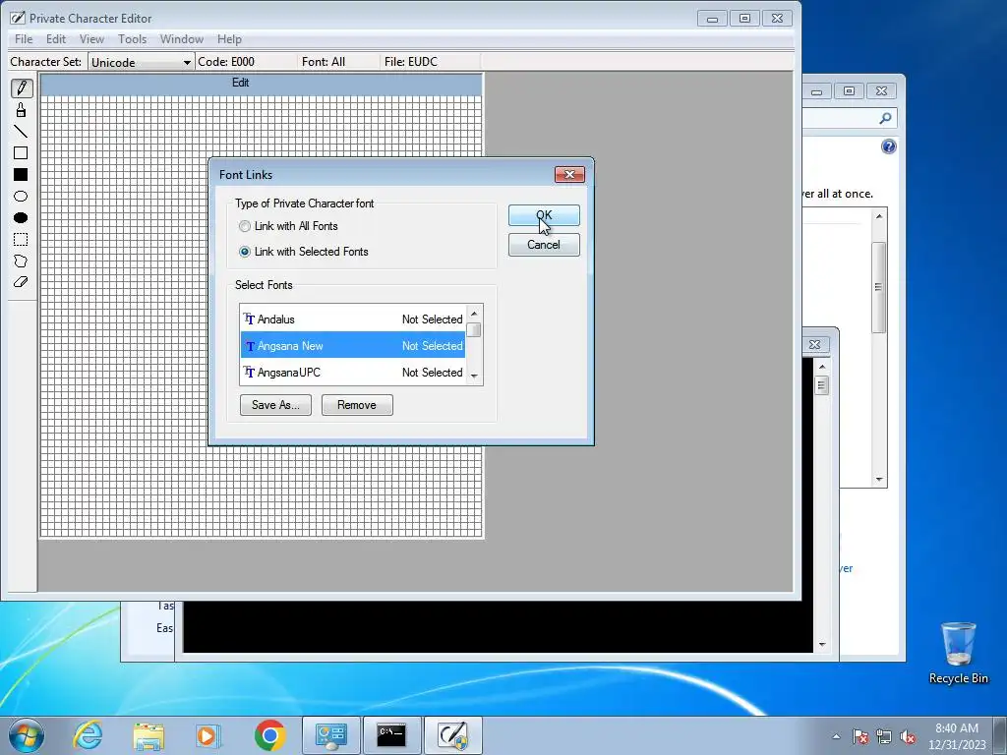Open the View menu
1007x755 pixels.
point(91,39)
